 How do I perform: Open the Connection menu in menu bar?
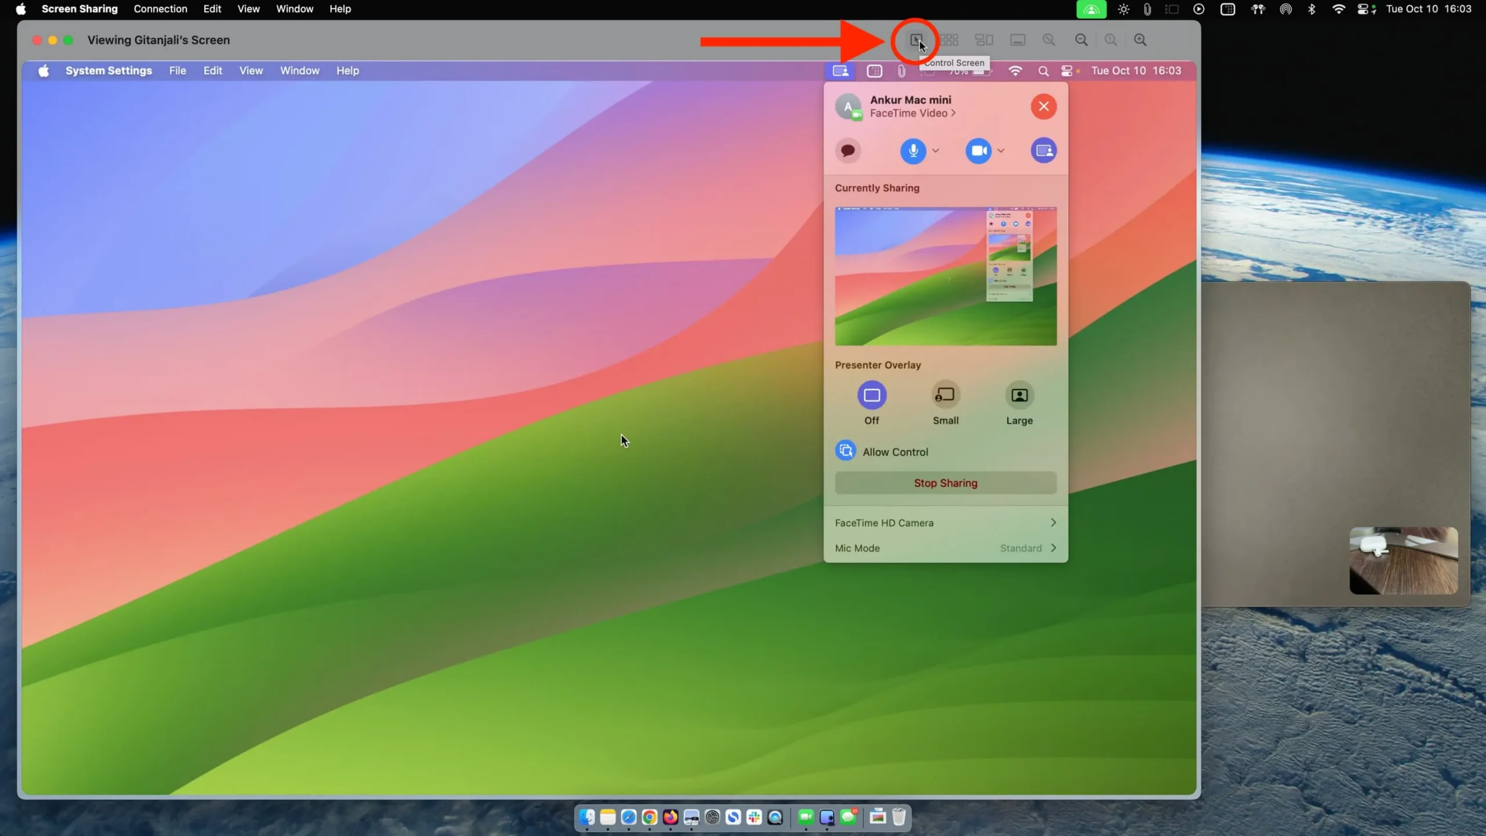tap(160, 9)
